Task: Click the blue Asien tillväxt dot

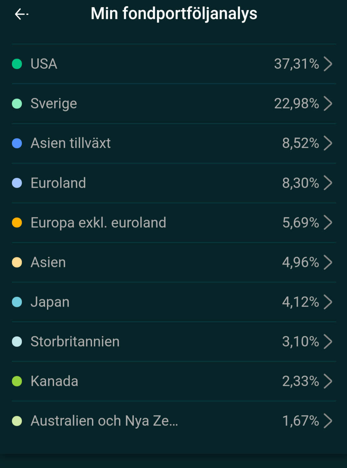Action: click(17, 143)
